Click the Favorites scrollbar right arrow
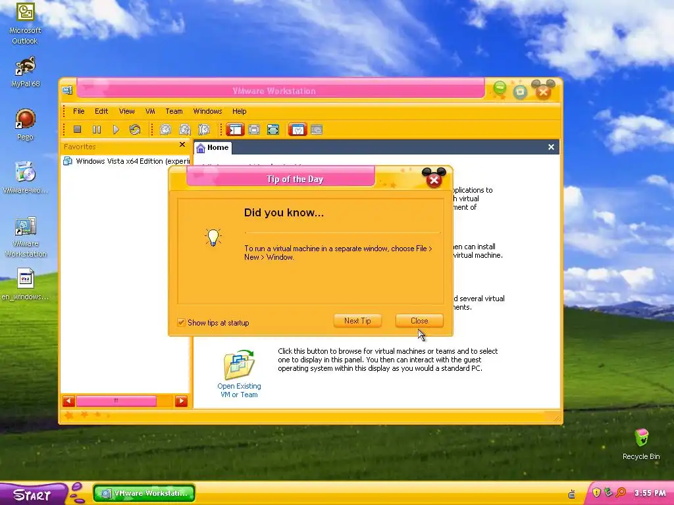 [x=182, y=401]
